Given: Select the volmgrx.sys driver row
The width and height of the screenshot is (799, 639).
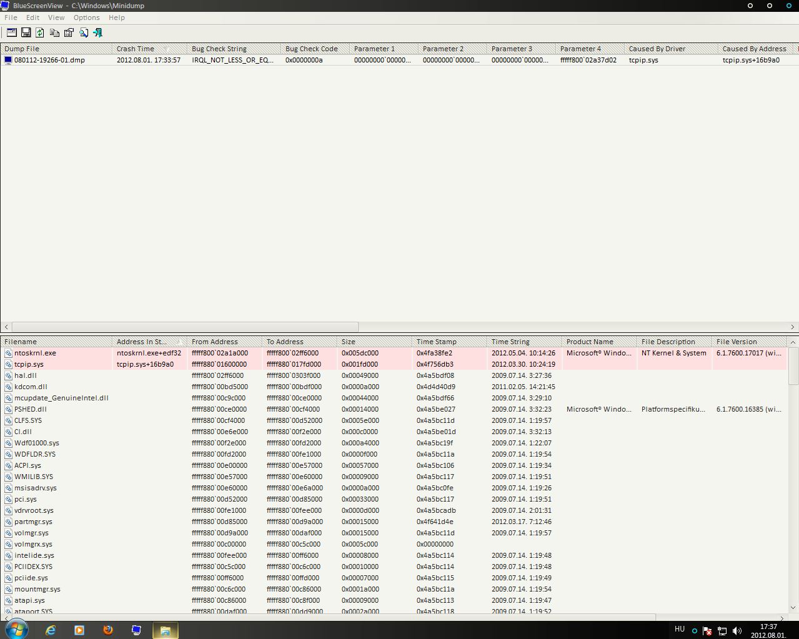Looking at the screenshot, I should 394,544.
